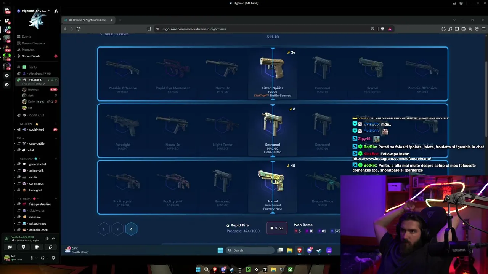Open the social-feed channel

[x=36, y=129]
